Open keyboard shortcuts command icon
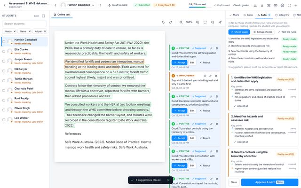 (269, 5)
